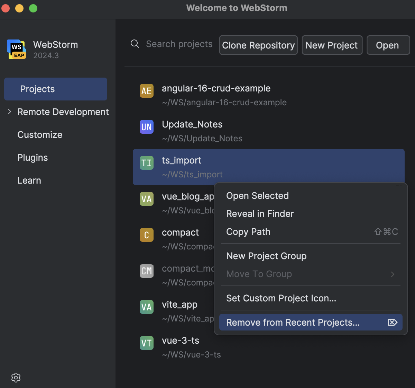This screenshot has height=388, width=415.
Task: Choose Reveal in Finder from context menu
Action: coord(260,214)
